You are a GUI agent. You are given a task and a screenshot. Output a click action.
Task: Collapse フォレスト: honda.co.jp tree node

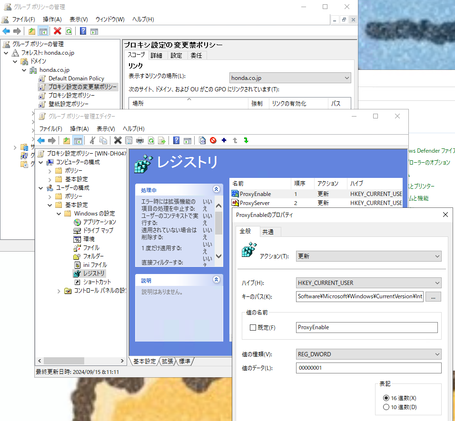[6, 53]
